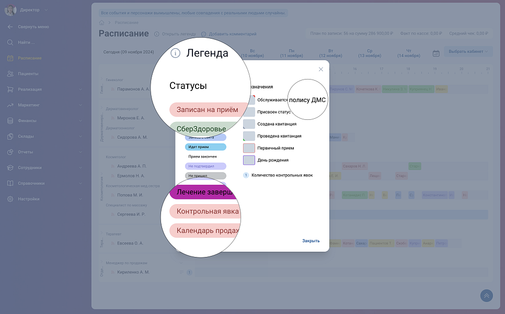Click the Реализация shopping cart icon
Image resolution: width=505 pixels, height=314 pixels.
click(10, 89)
